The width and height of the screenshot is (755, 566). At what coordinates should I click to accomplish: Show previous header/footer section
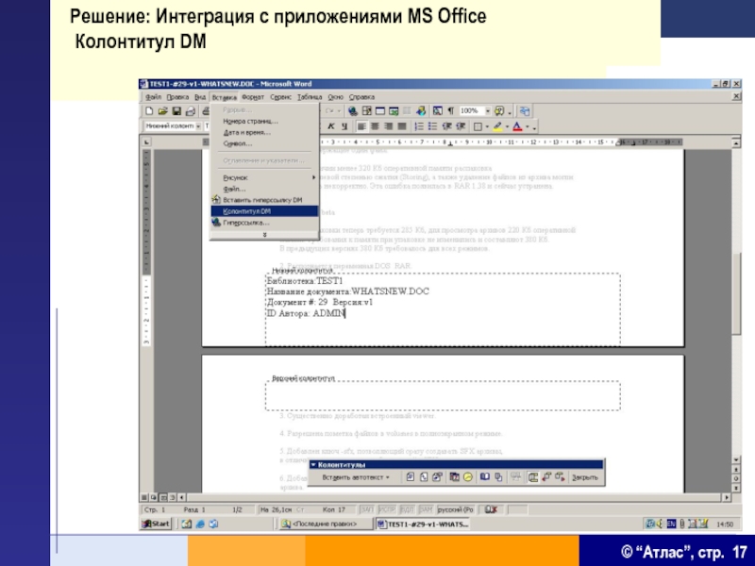(x=546, y=477)
